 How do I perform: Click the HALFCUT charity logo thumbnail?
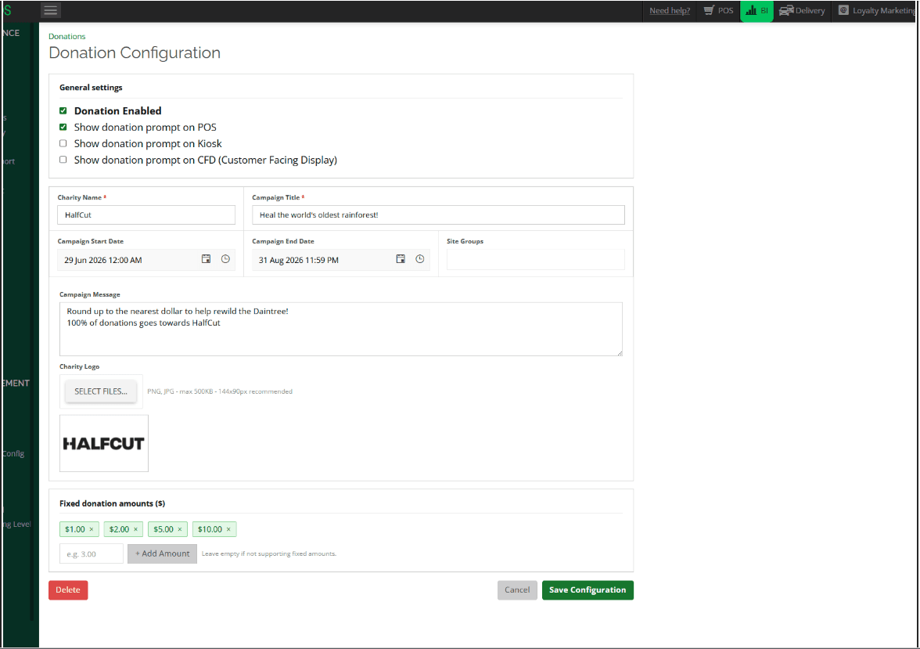104,443
